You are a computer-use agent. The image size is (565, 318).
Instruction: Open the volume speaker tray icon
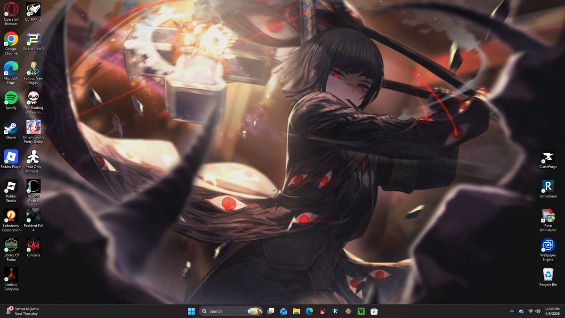tap(538, 311)
